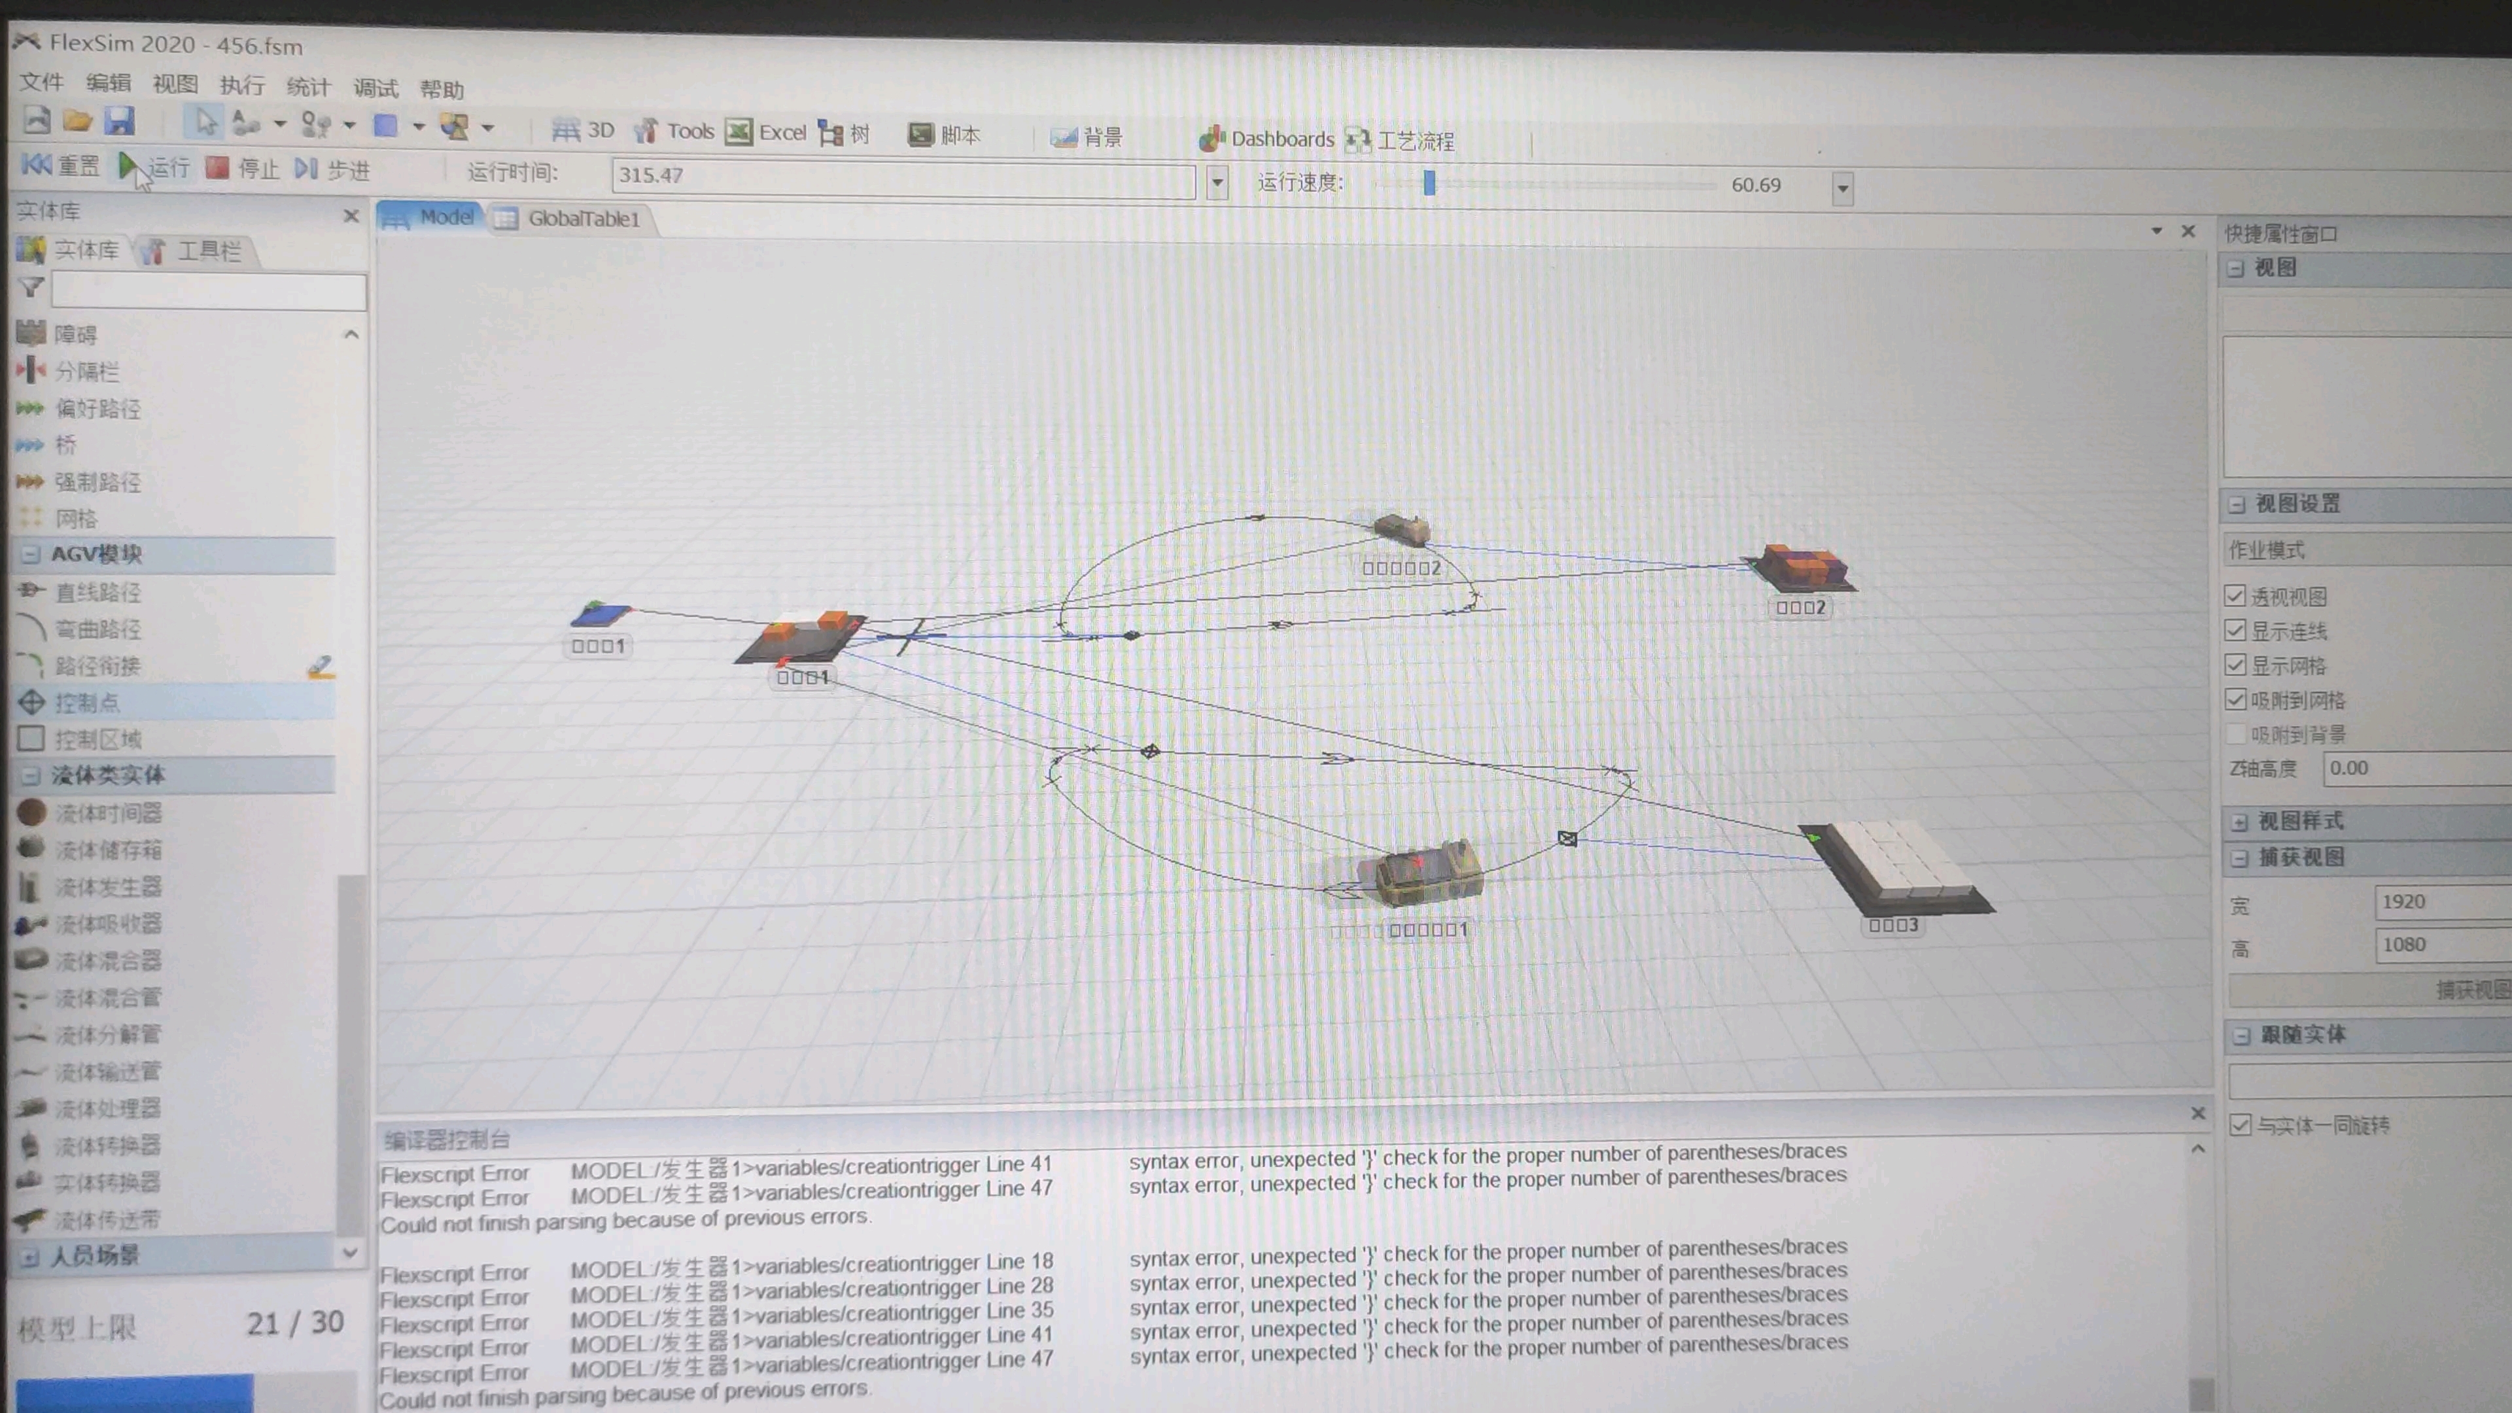The height and width of the screenshot is (1413, 2512).
Task: Adjust the 运行速度 run speed slider
Action: [1429, 183]
